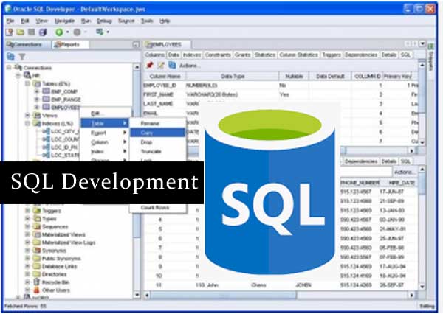Select the Grants tab
Viewport: 443px width, 314px height.
[x=242, y=55]
